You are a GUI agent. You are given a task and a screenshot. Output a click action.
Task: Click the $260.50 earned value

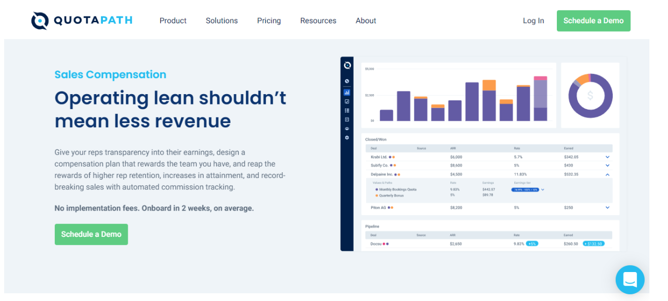(571, 244)
